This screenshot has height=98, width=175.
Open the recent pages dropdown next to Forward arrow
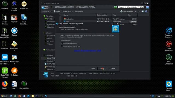tap(49, 7)
